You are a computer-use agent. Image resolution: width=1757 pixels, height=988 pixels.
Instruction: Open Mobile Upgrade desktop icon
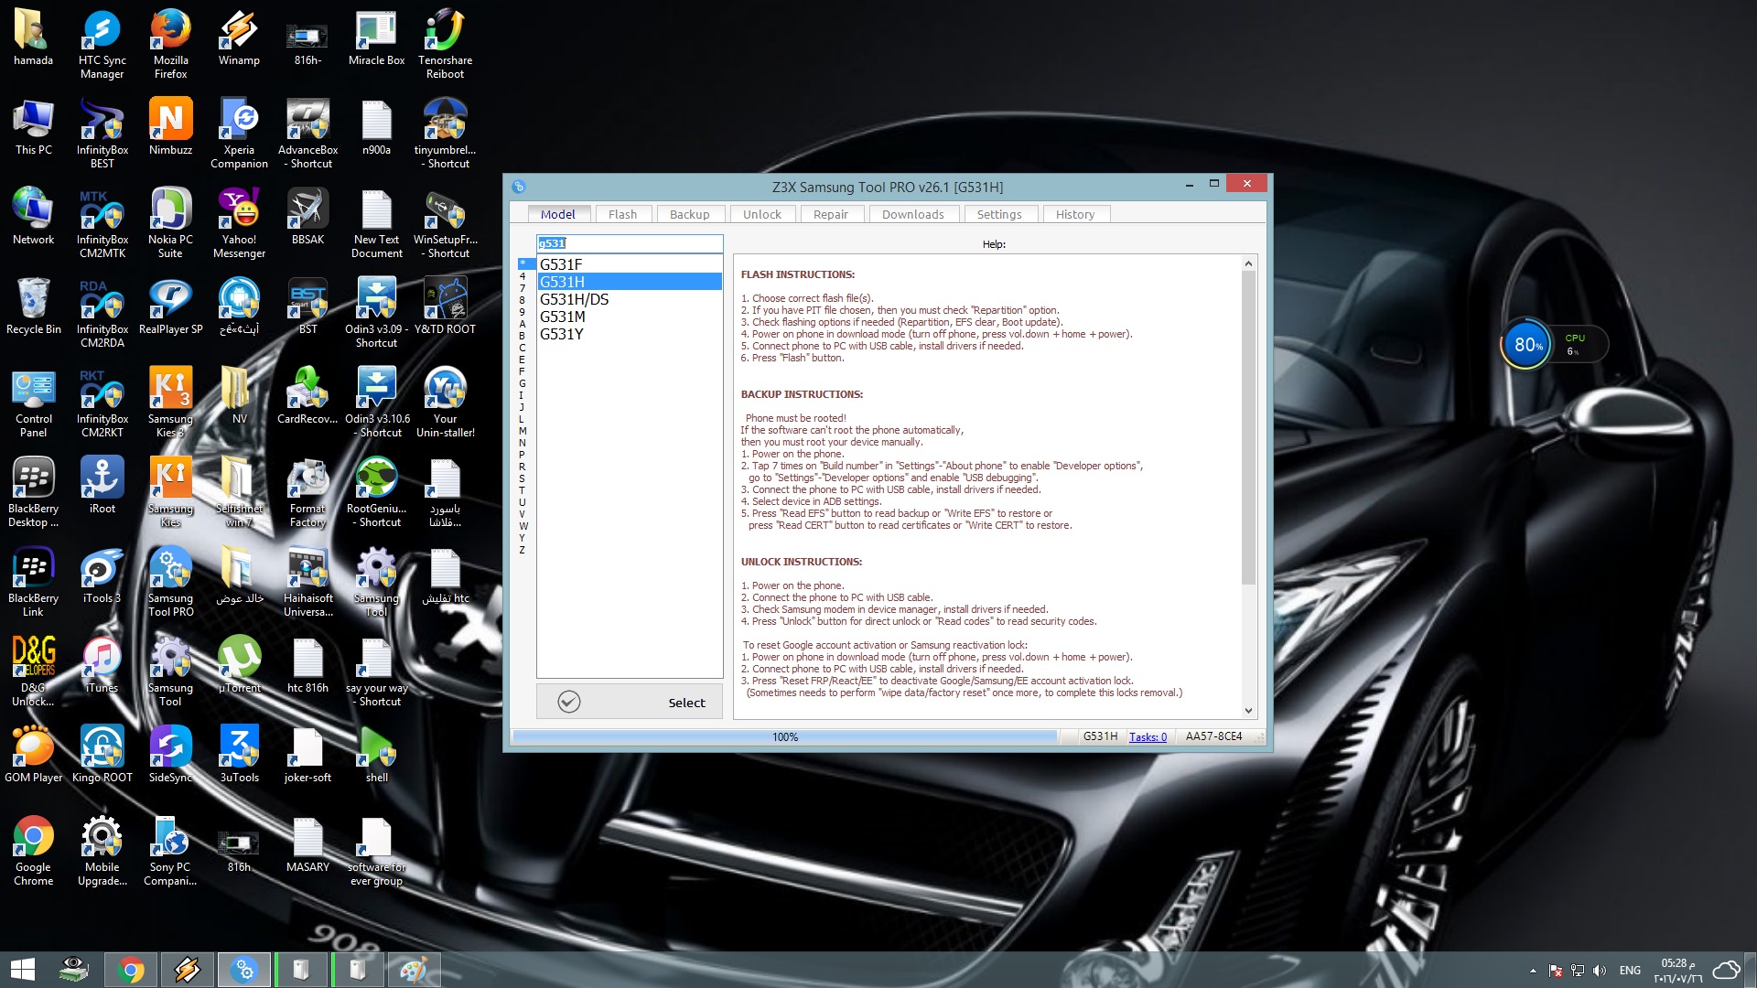point(102,851)
